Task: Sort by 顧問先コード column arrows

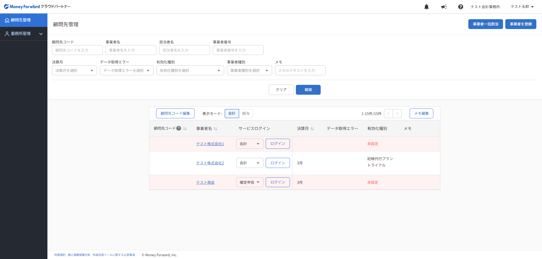Action: click(185, 129)
